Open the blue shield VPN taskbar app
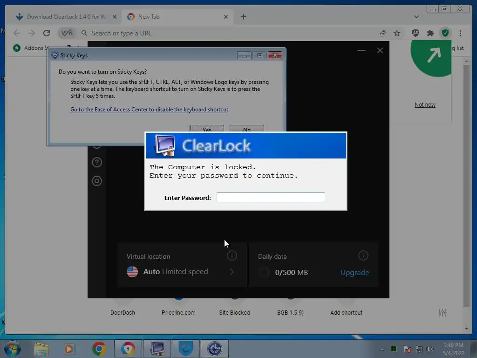 pos(185,349)
